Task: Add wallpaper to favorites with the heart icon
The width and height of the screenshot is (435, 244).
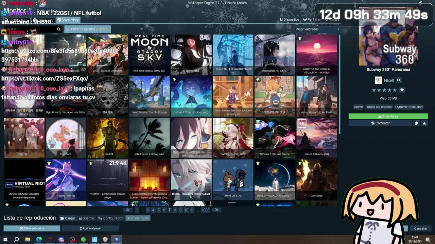Action: pos(402,90)
